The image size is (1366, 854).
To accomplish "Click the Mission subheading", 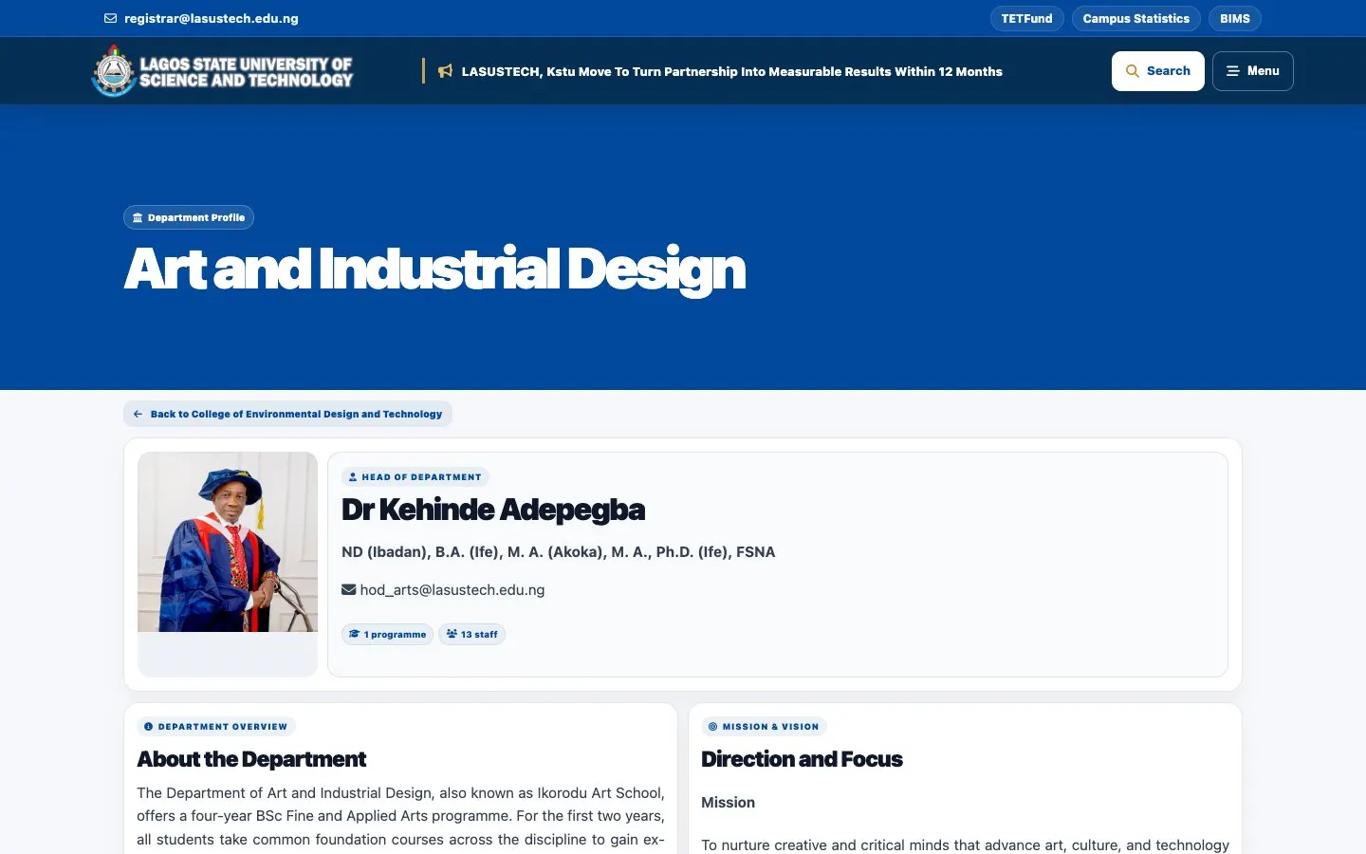I will pos(728,803).
